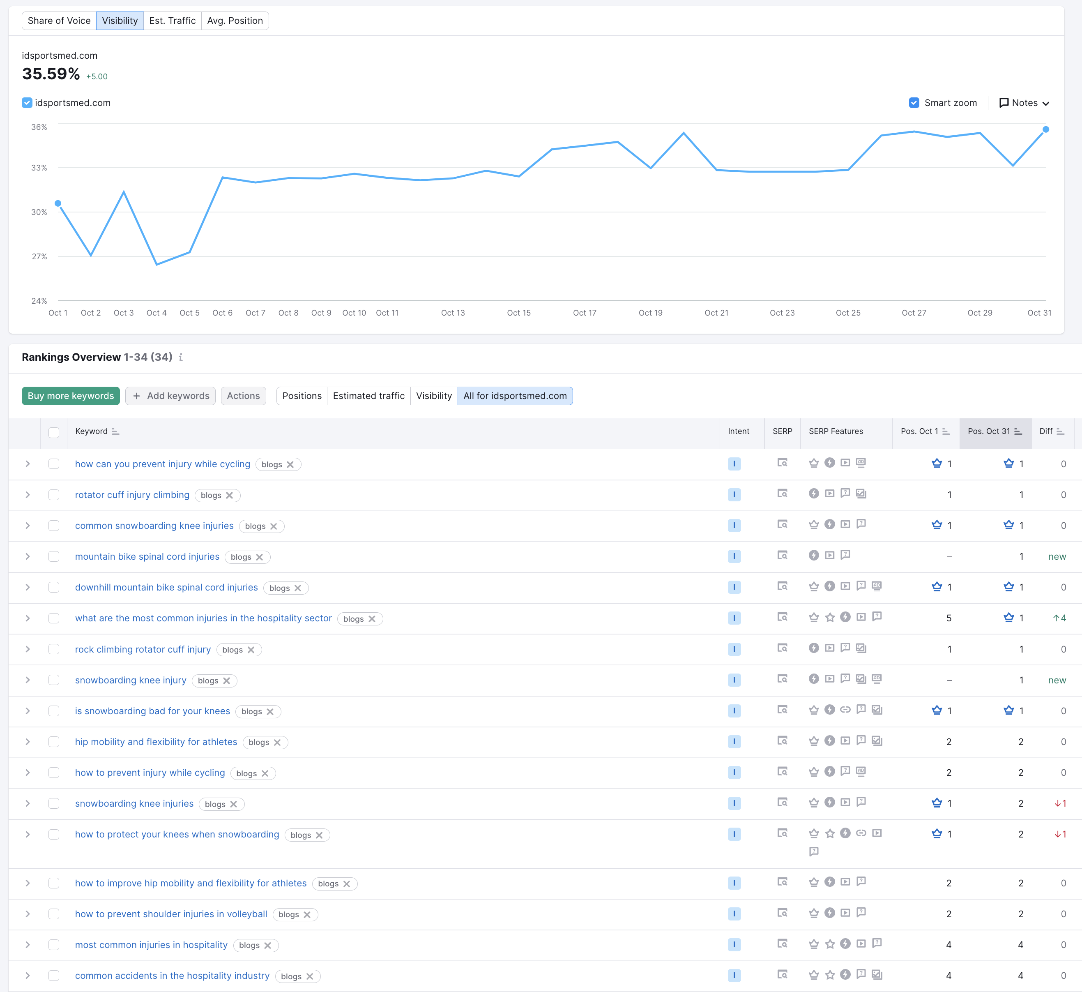Click Notes speech bubble icon

(1004, 102)
